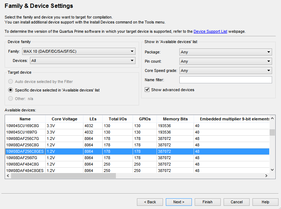Select device 10M08DAF256I7G

(137, 158)
